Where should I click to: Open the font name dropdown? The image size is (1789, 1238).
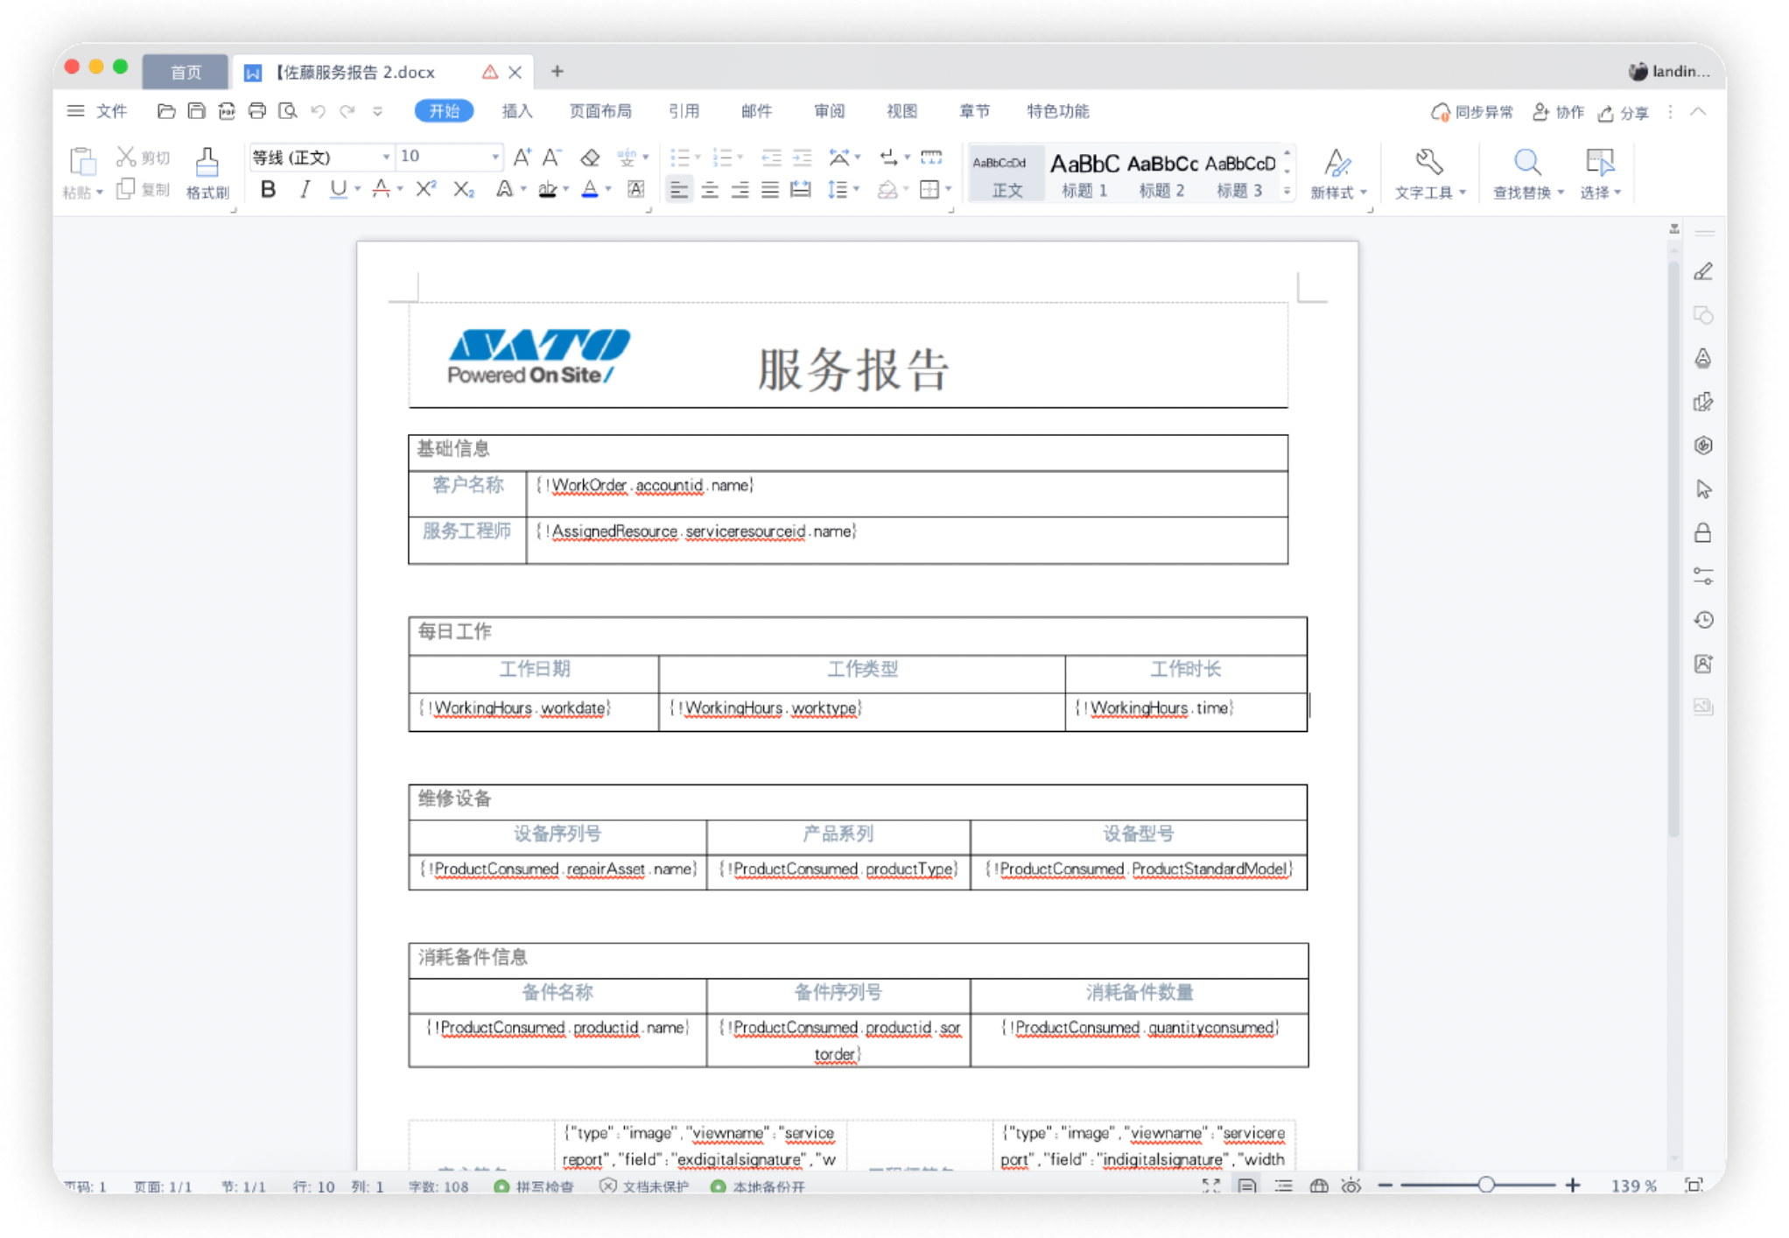385,158
